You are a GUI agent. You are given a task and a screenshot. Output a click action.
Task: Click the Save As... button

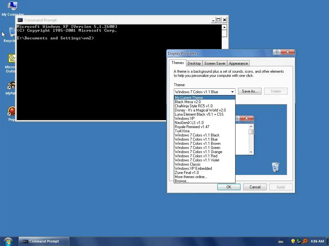pyautogui.click(x=250, y=91)
